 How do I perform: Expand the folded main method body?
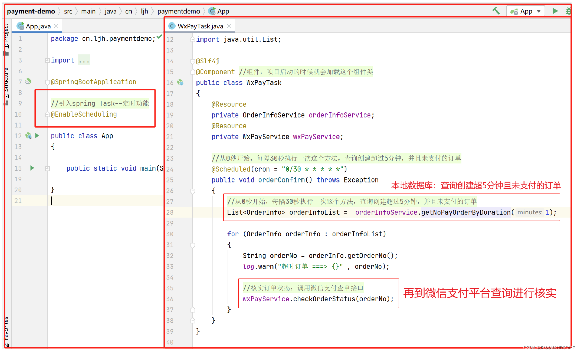47,168
